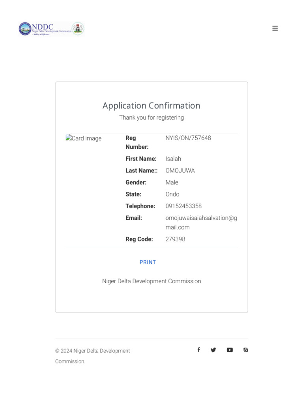Viewport: 303px width, 404px height.
Task: Click the broken Card image placeholder
Action: [84, 138]
